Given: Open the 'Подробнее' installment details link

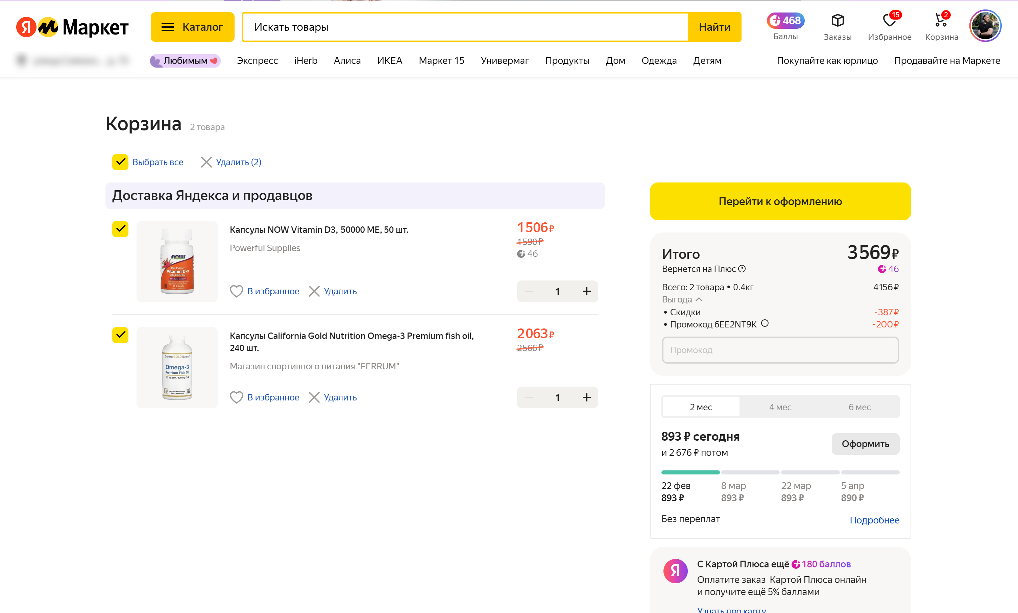Looking at the screenshot, I should (x=874, y=520).
